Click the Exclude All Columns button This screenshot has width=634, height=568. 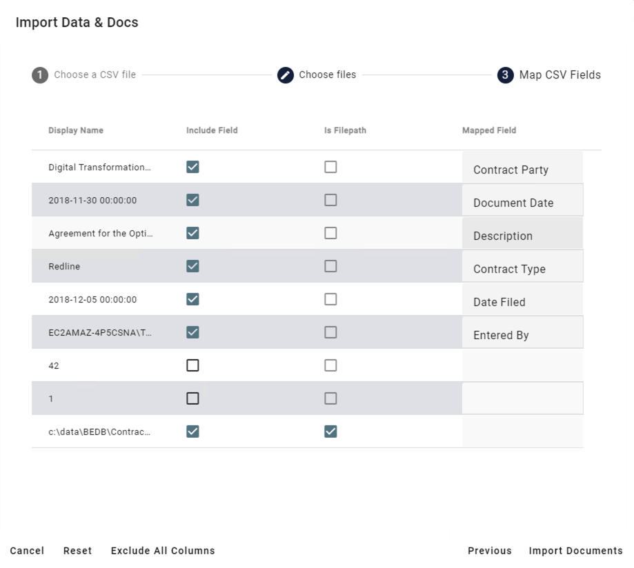(162, 550)
